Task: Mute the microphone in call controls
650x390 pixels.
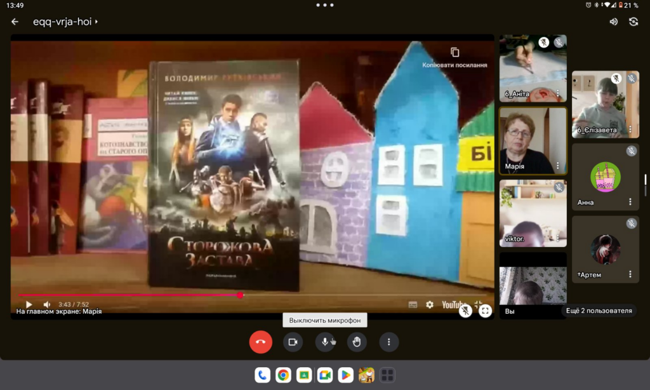Action: [x=325, y=342]
